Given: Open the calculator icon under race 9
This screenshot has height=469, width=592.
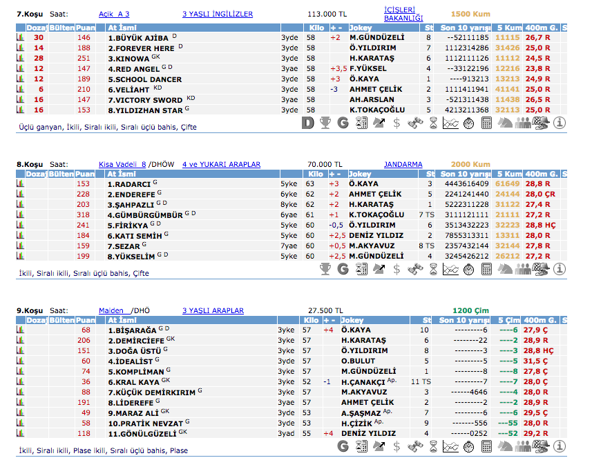Looking at the screenshot, I should click(486, 446).
